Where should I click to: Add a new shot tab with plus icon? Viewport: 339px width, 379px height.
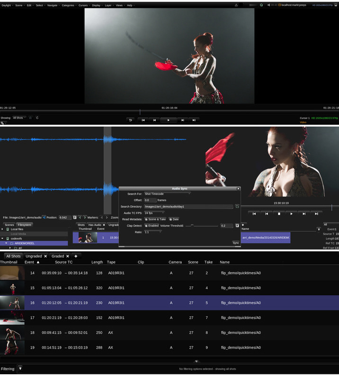coord(76,256)
